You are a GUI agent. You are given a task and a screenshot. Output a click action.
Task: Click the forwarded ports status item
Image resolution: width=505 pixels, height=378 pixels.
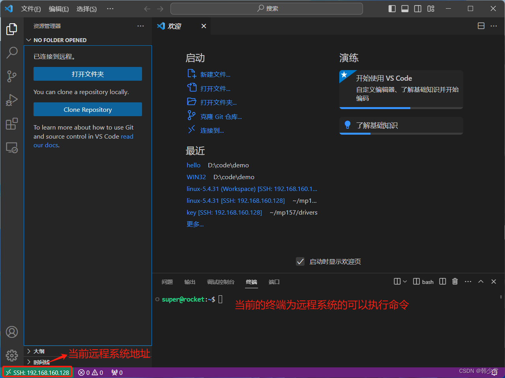pyautogui.click(x=117, y=372)
